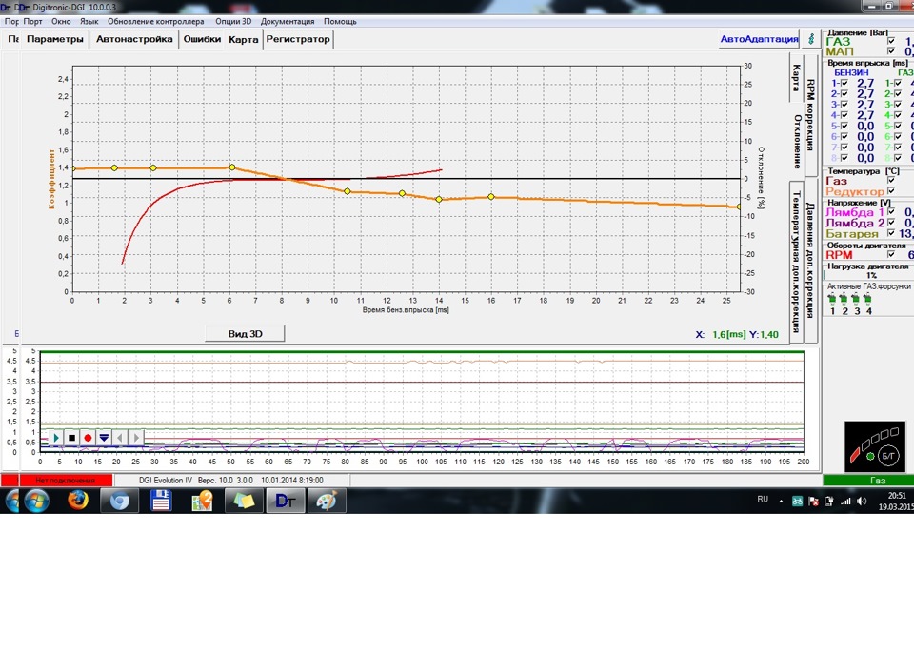The width and height of the screenshot is (914, 669).
Task: Click the grey previous-frame arrow icon
Action: point(120,437)
